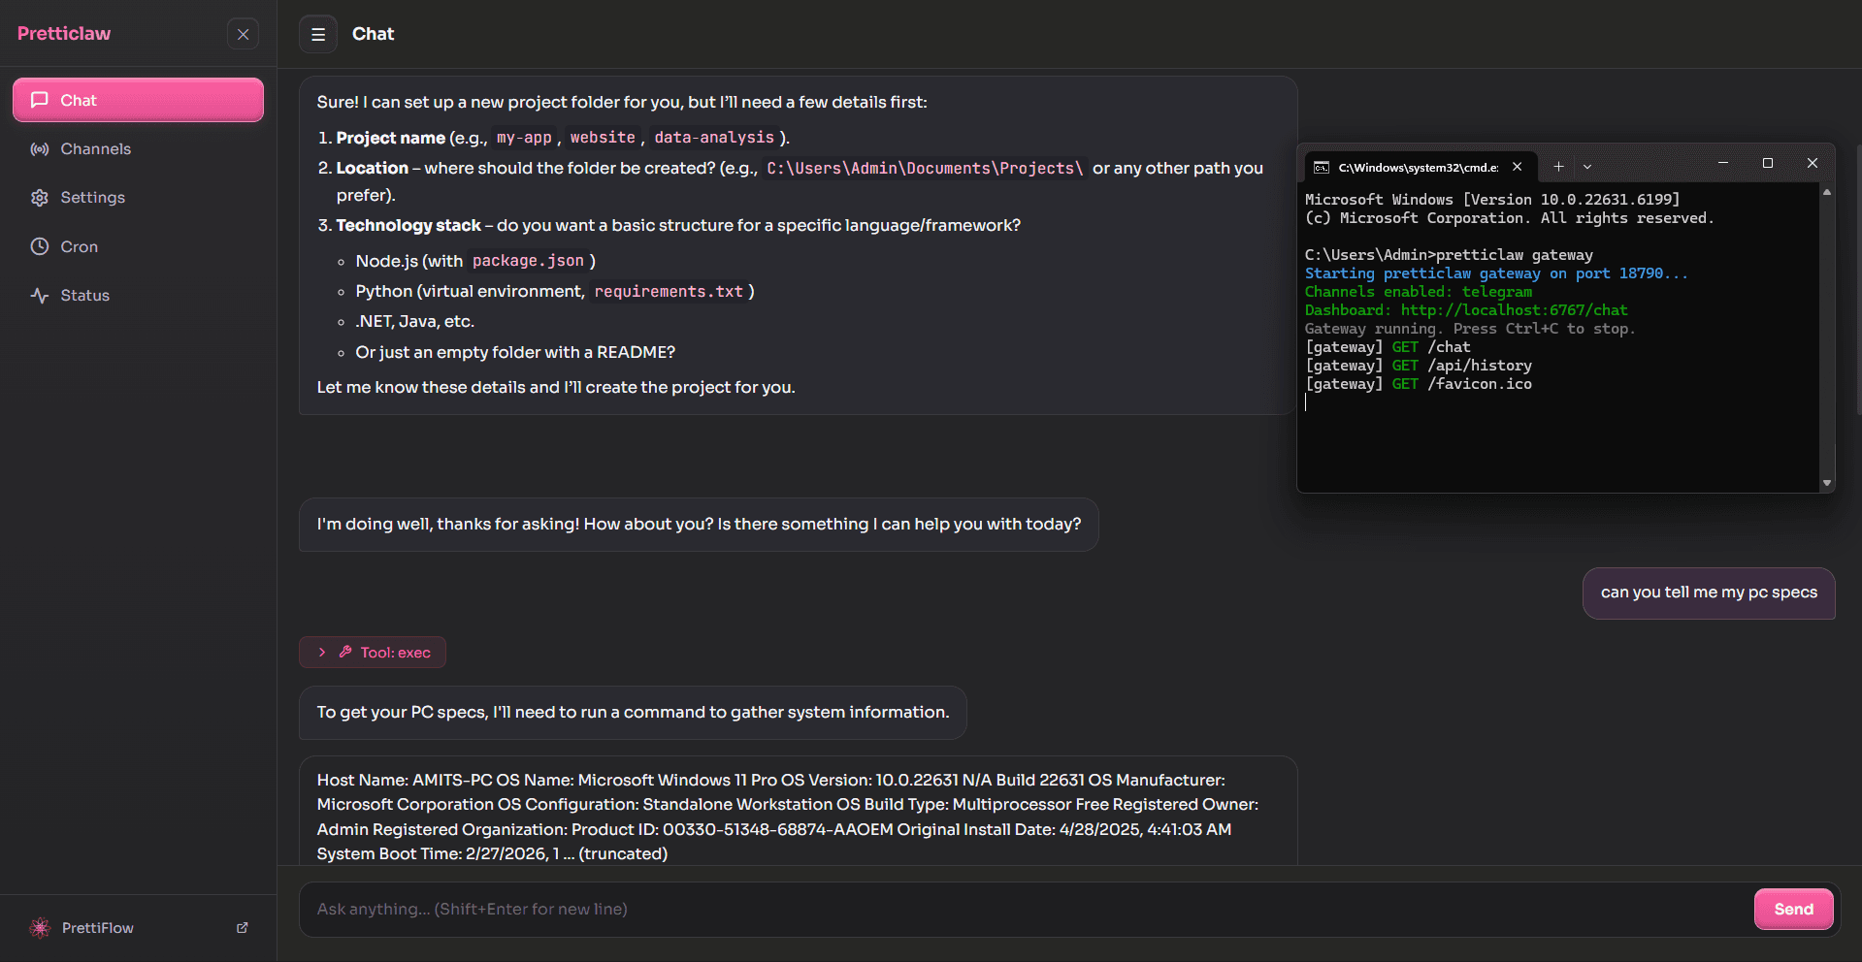Click the wrench icon on Tool: exec
Screen dimensions: 1862x962
point(345,653)
